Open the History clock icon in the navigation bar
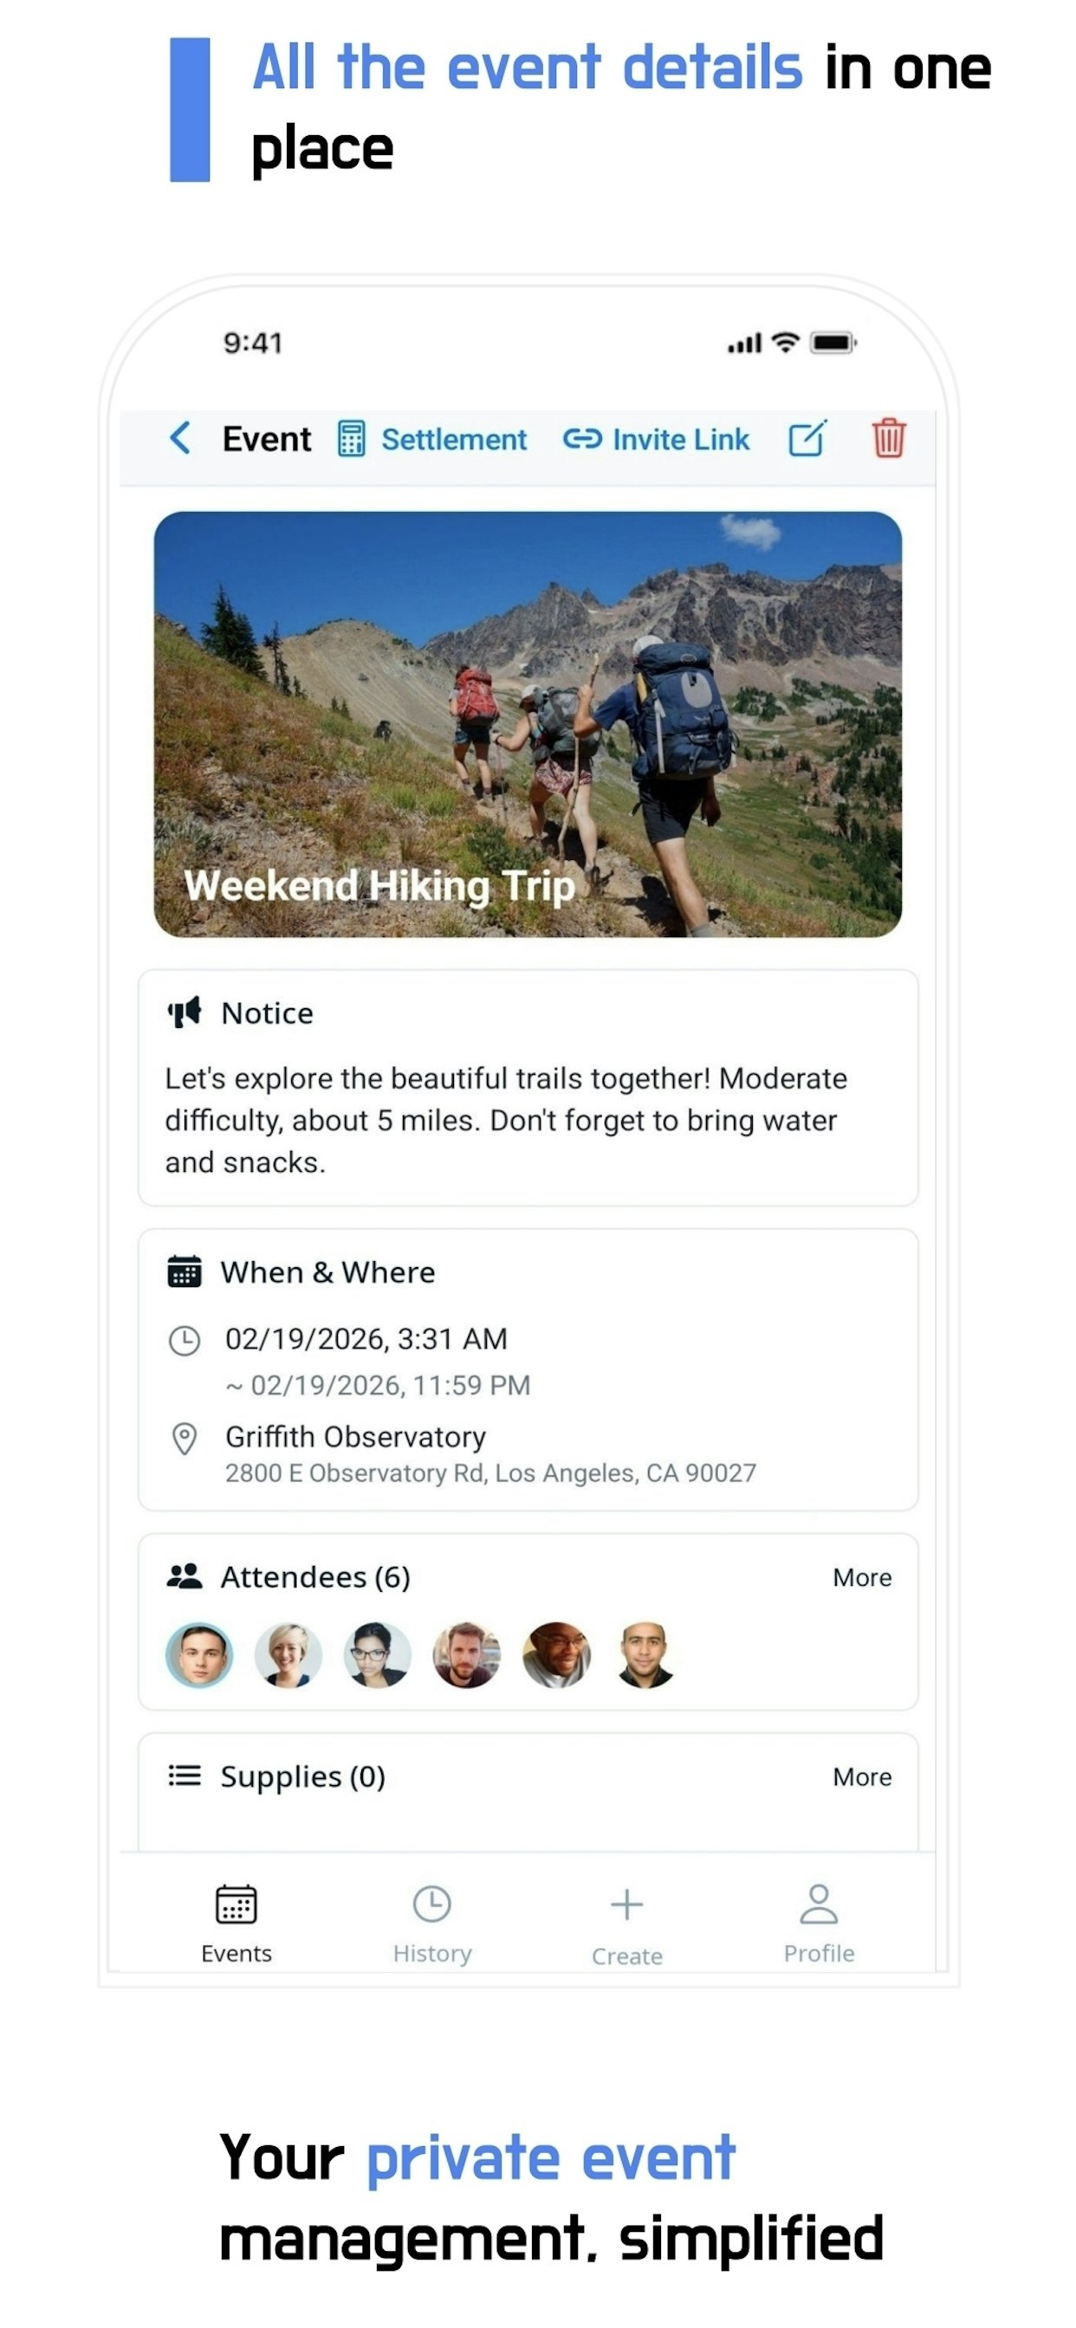Image resolution: width=1076 pixels, height=2328 pixels. (x=432, y=1903)
